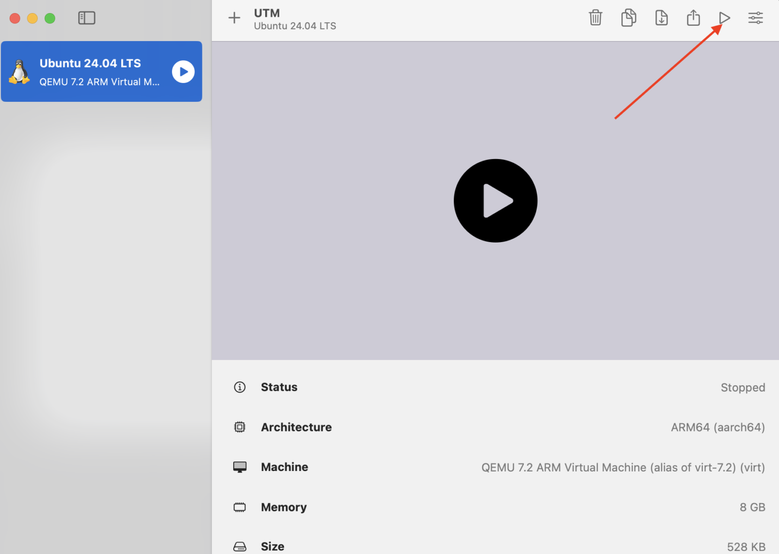Click the 'Stopped' status value
The image size is (779, 554).
[743, 387]
